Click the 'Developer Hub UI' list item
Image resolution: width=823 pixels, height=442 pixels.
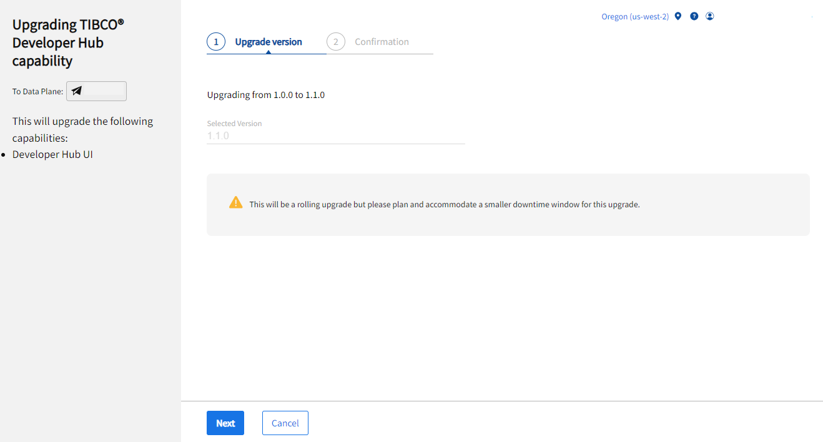[x=52, y=154]
